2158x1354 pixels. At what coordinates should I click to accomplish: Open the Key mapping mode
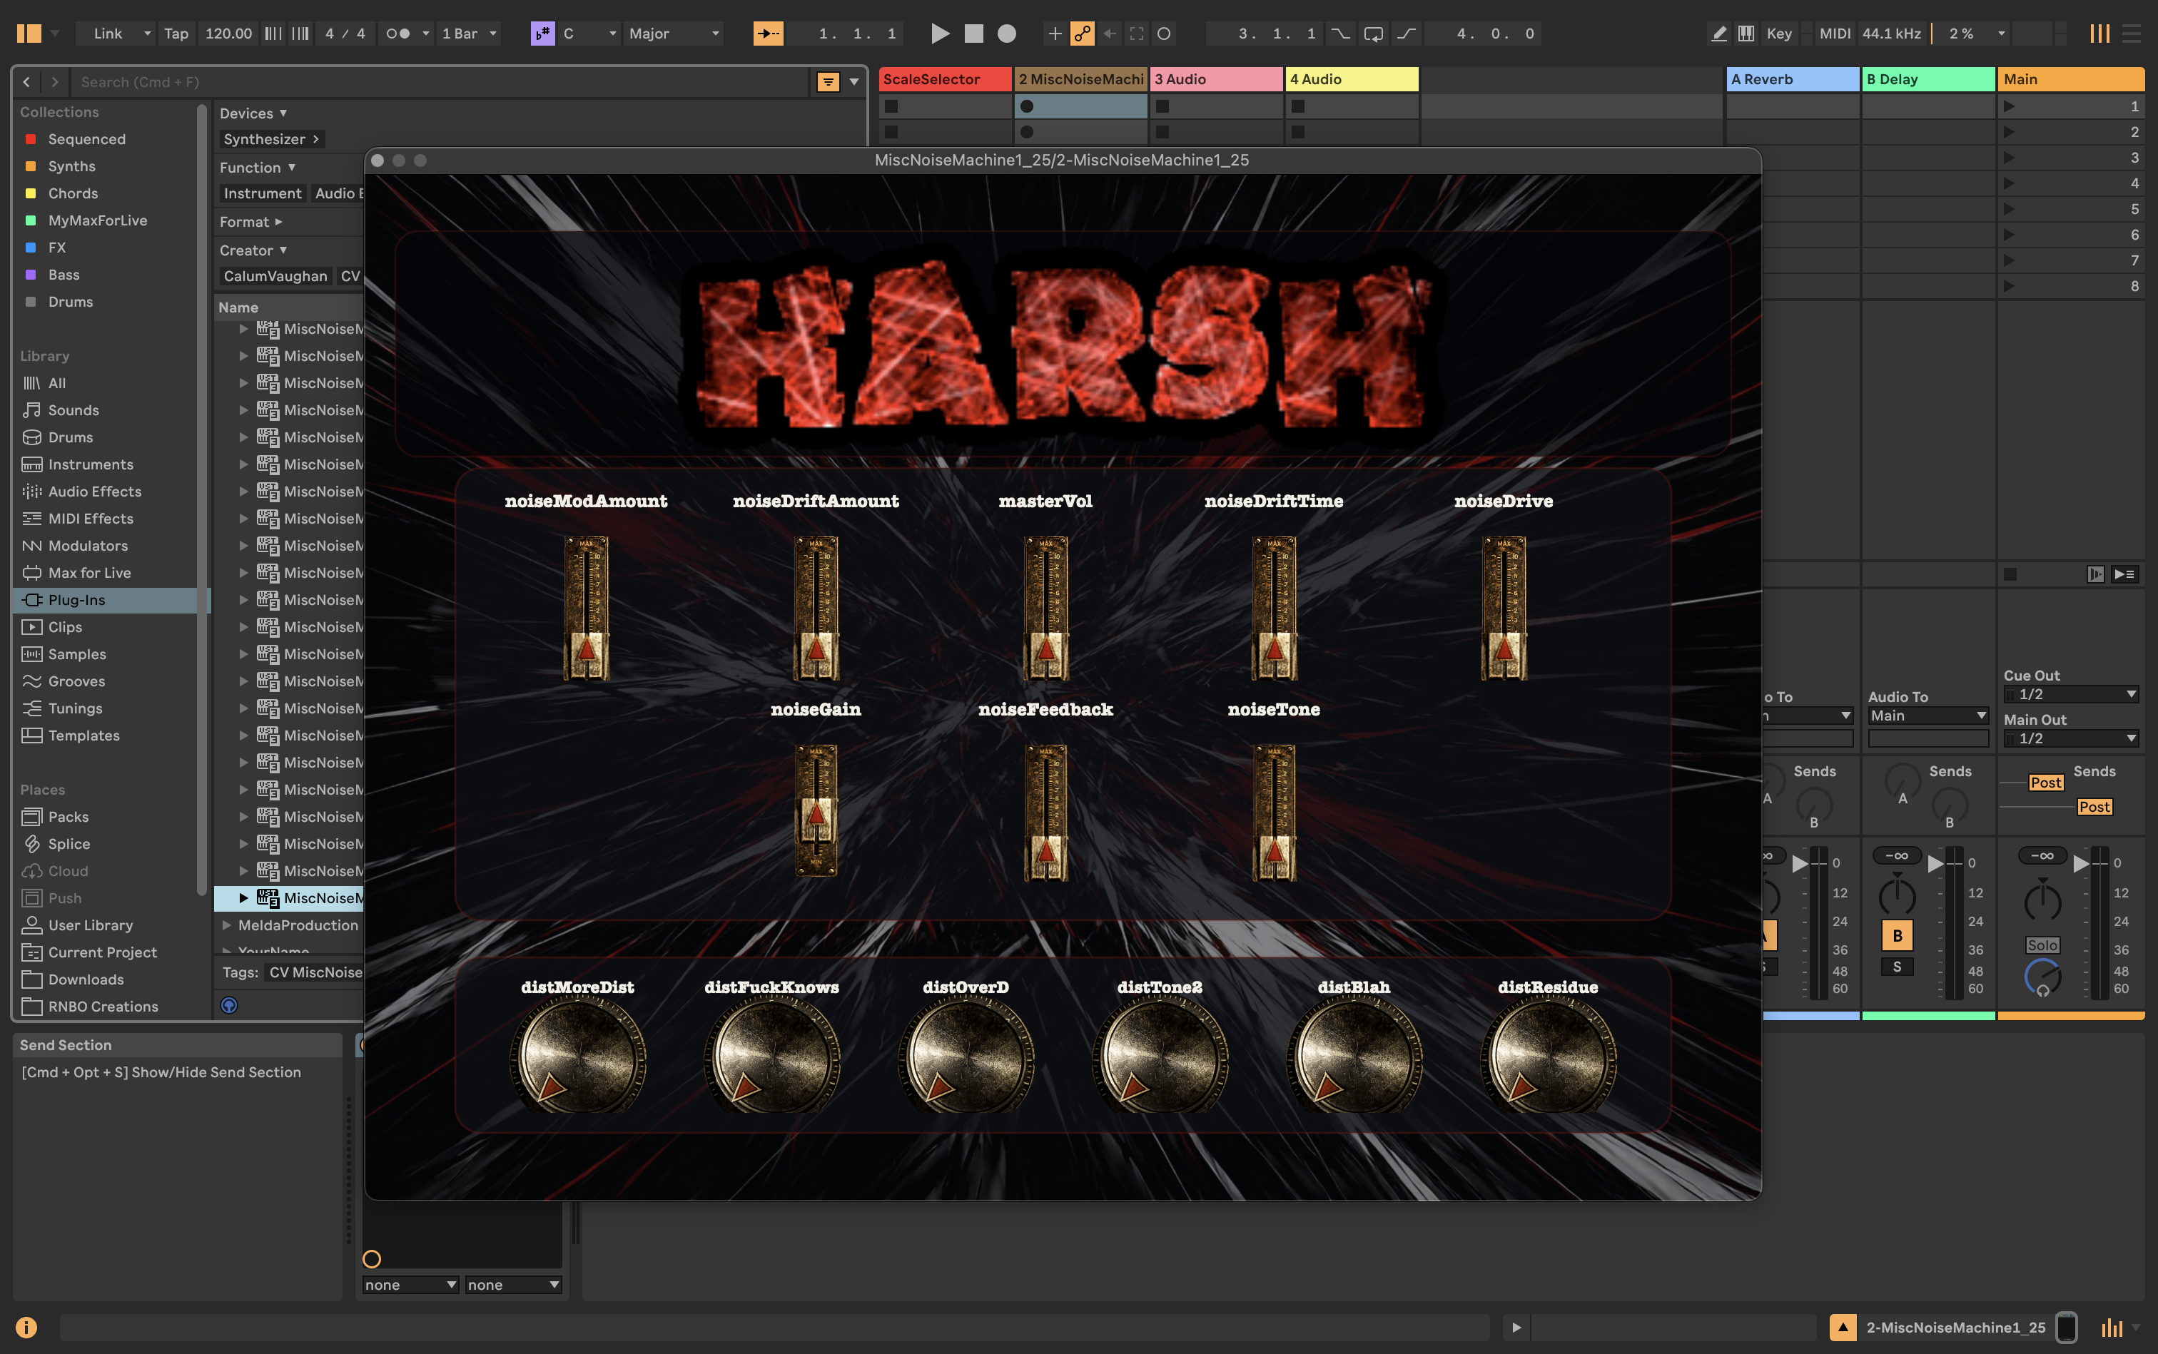1778,33
